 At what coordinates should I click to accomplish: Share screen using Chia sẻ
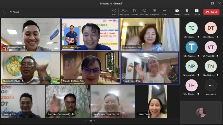pos(197,12)
